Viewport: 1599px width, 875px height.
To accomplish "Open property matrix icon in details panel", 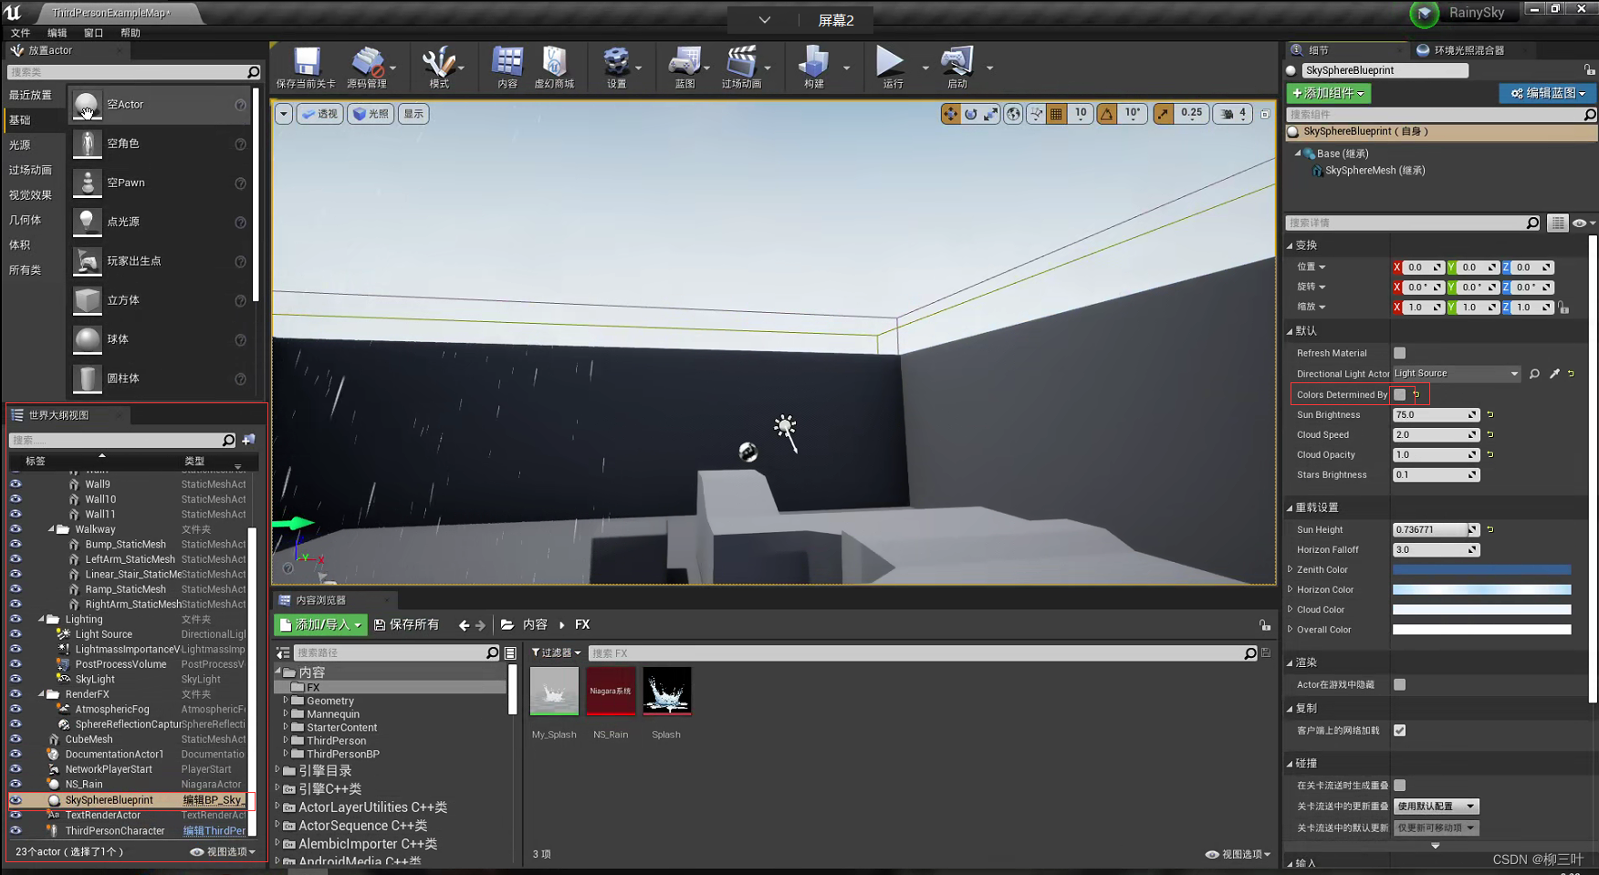I will tap(1558, 223).
